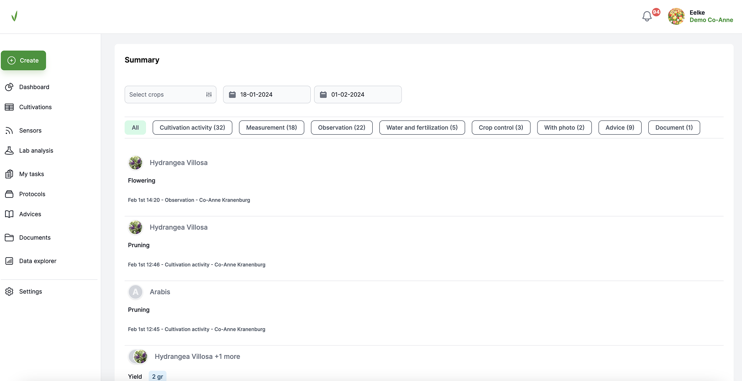Click the Documents folder icon
This screenshot has height=381, width=742.
[9, 238]
